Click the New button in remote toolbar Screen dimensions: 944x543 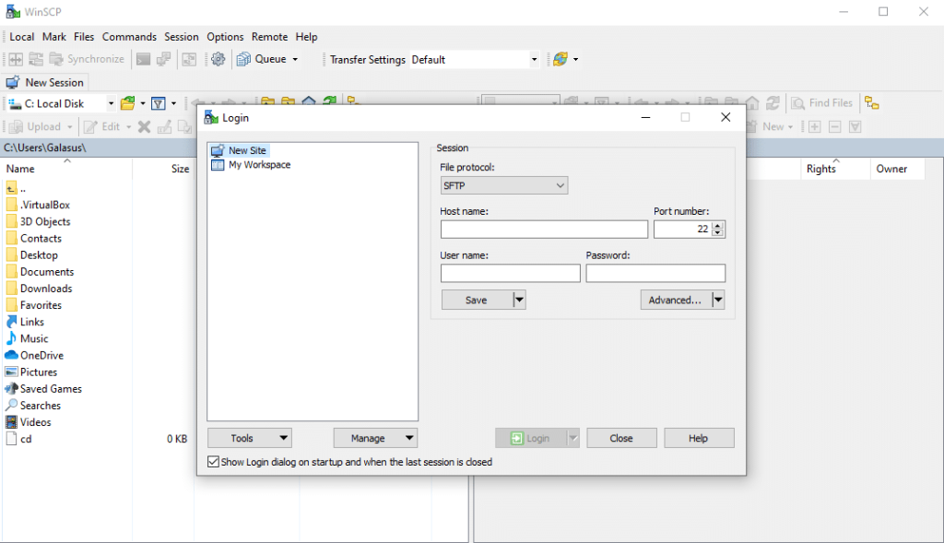773,126
